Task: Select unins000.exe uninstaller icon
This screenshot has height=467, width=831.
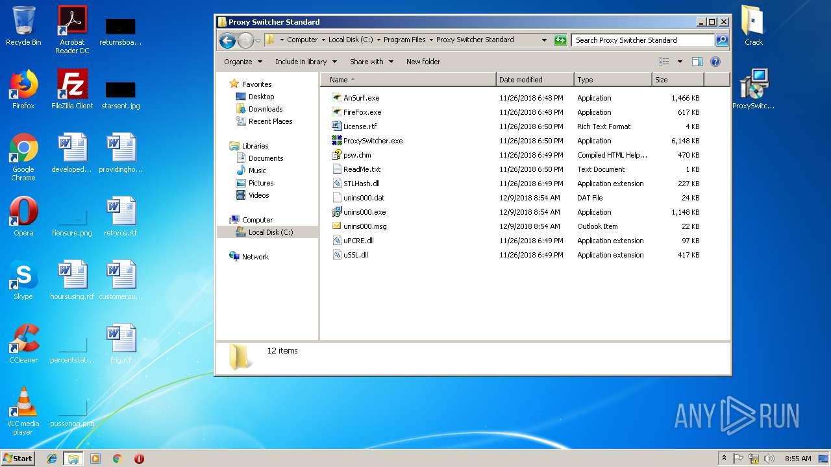Action: pyautogui.click(x=336, y=212)
